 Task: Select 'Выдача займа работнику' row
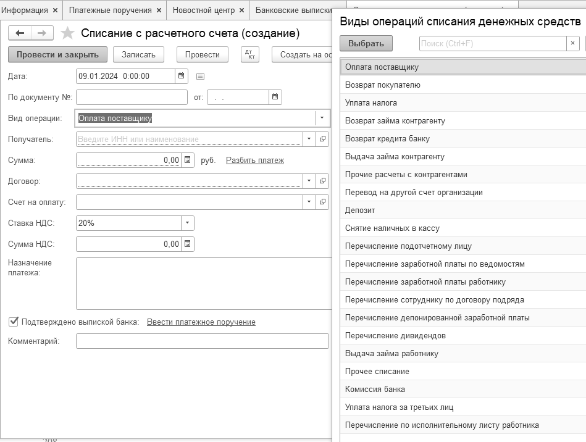click(x=463, y=354)
